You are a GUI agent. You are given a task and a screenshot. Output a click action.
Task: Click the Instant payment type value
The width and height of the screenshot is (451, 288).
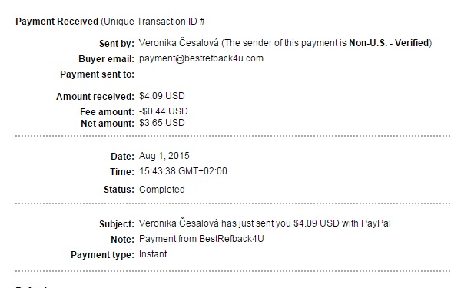tap(153, 254)
